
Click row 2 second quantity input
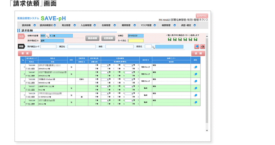[129, 72]
